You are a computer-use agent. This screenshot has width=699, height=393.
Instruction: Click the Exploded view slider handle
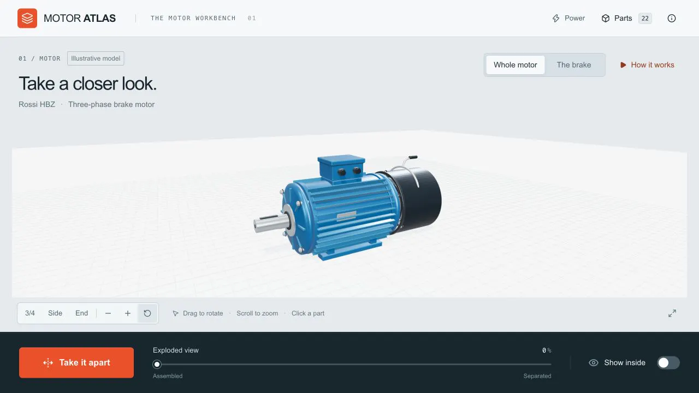tap(157, 364)
